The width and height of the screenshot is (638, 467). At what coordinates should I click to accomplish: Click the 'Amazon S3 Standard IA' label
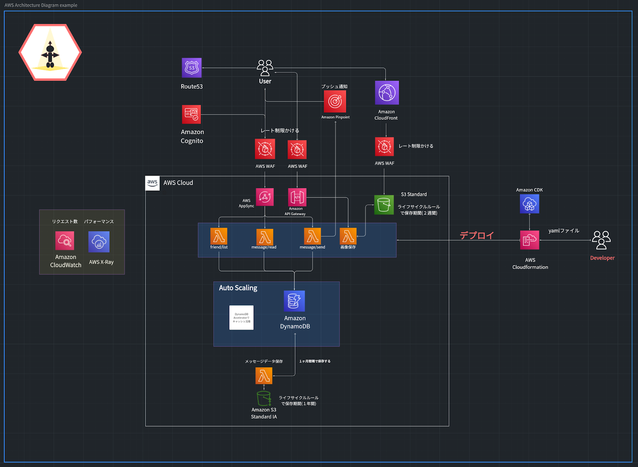264,413
